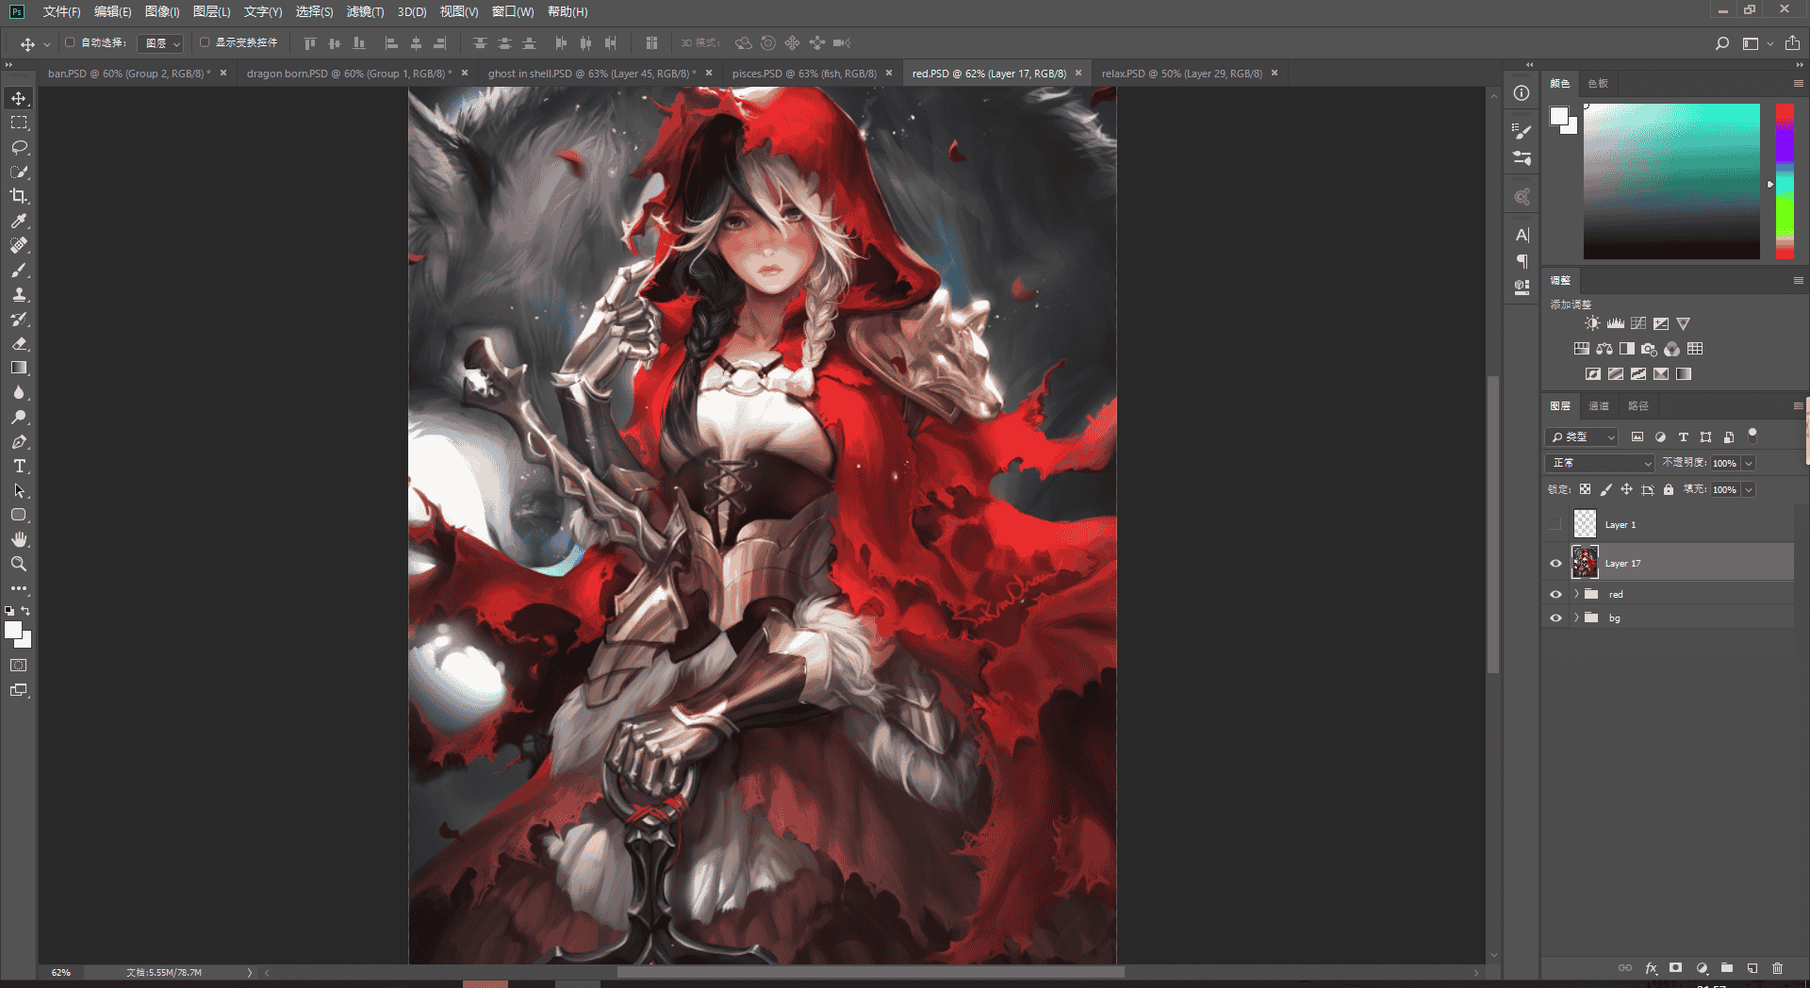This screenshot has width=1810, height=988.
Task: Select the Eyedropper tool
Action: click(19, 221)
